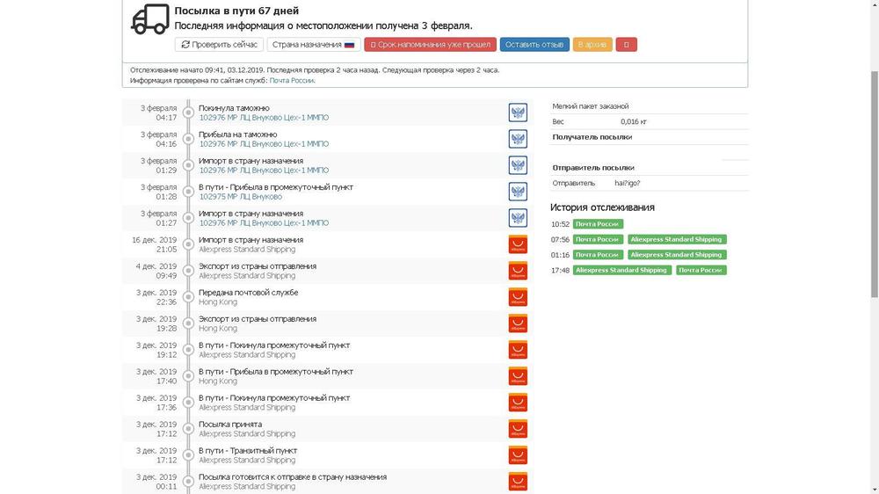
Task: Click Почта России icon for Покинула таможню row
Action: click(518, 113)
